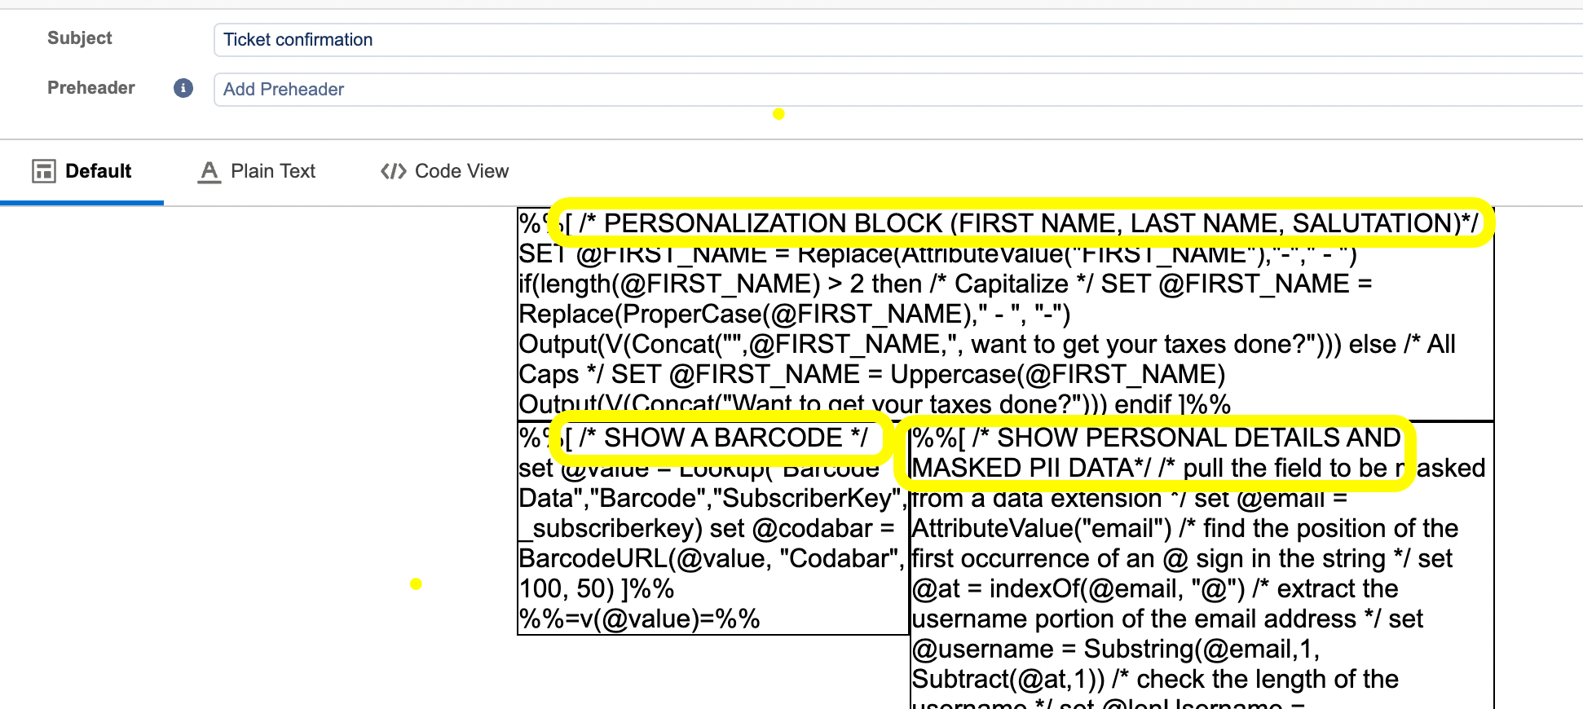Click the Preheader info icon

(183, 88)
